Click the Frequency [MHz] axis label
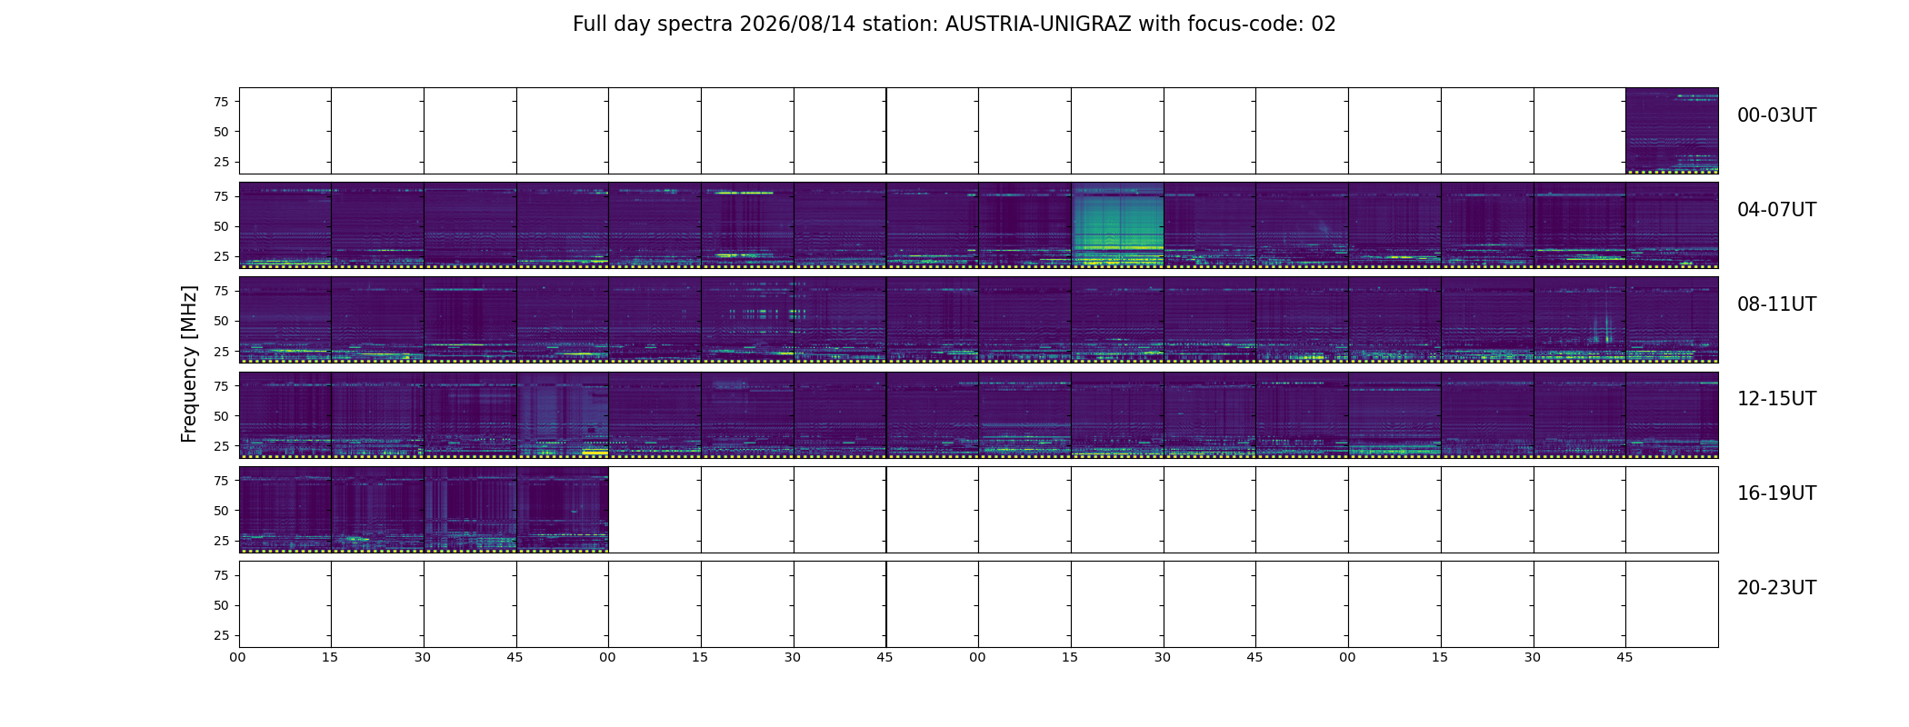The width and height of the screenshot is (1909, 727). click(x=189, y=363)
